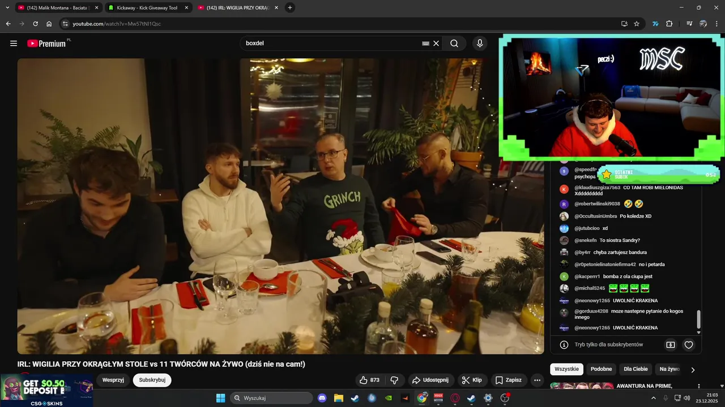Screen dimensions: 725x407
Task: Open Discord from the taskbar
Action: point(322,398)
